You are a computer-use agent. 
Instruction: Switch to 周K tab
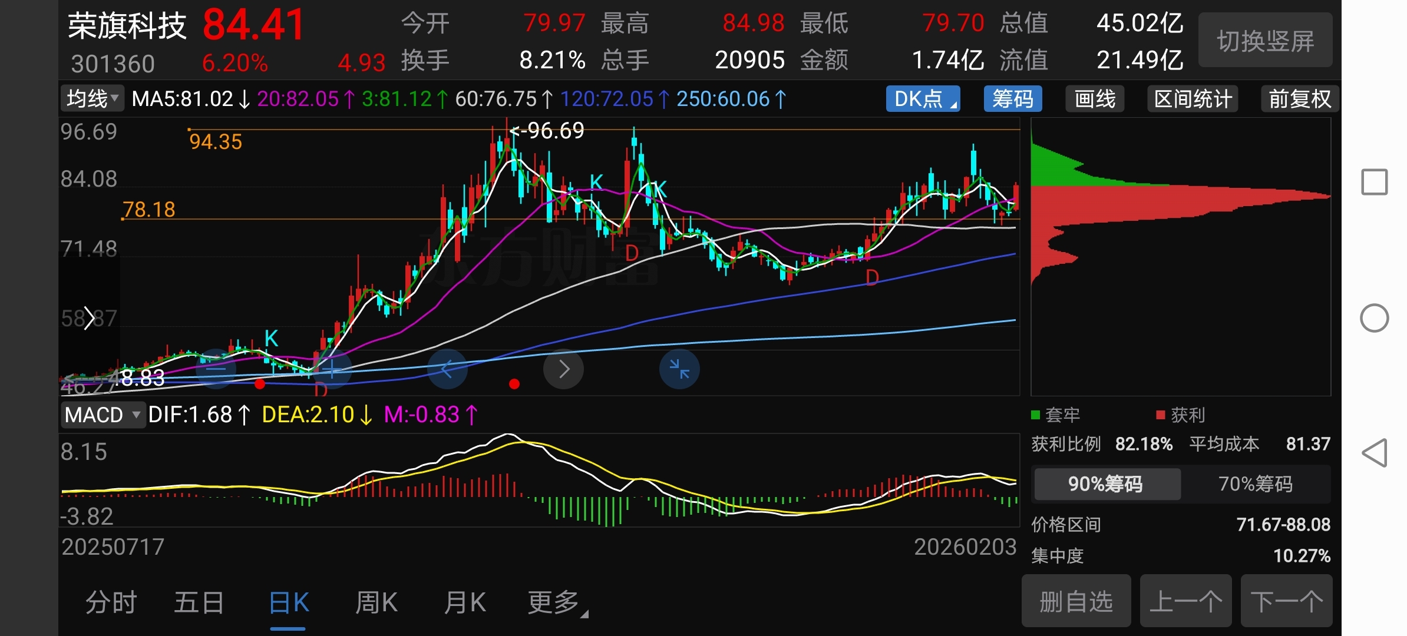[376, 602]
